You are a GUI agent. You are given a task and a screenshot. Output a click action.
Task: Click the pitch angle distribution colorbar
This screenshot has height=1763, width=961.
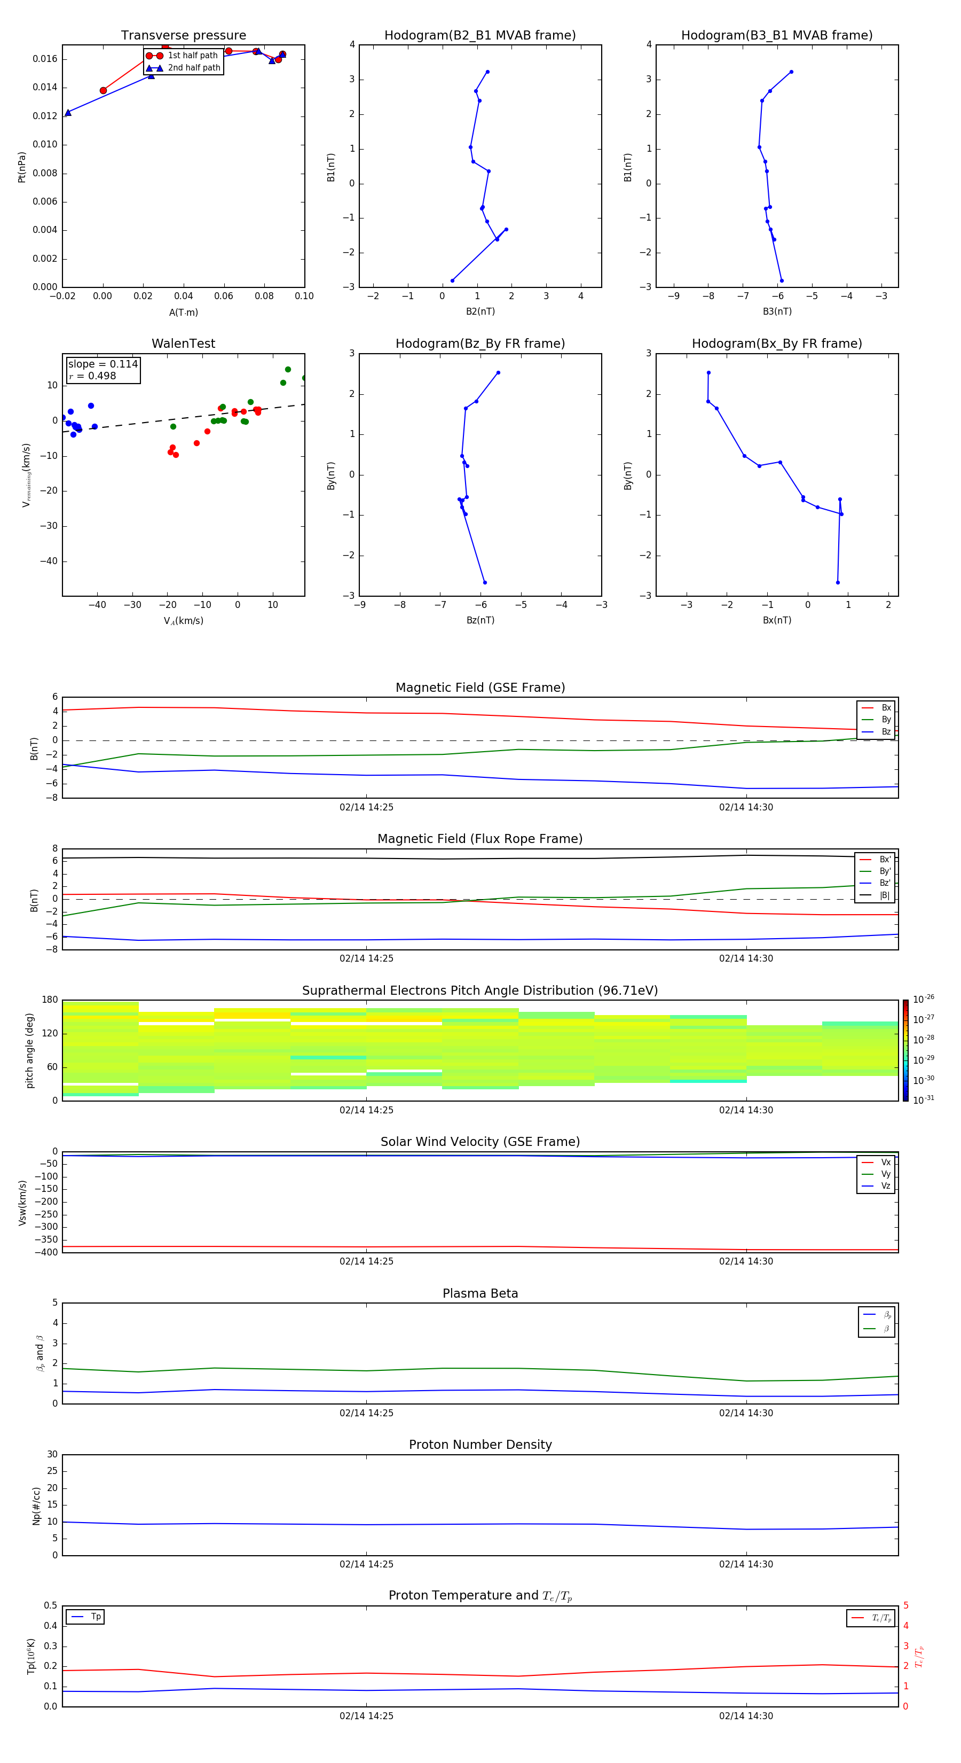pyautogui.click(x=905, y=1050)
